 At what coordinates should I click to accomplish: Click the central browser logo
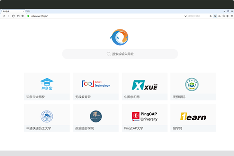[119, 37]
